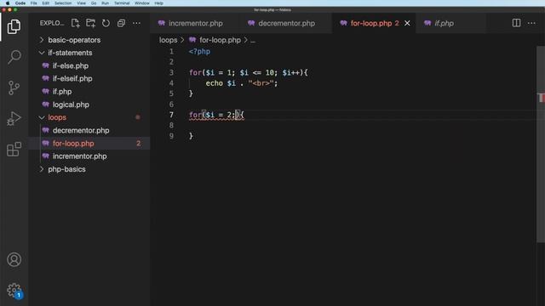The image size is (545, 306).
Task: Place cursor on line 4 echo statement
Action: (242, 83)
